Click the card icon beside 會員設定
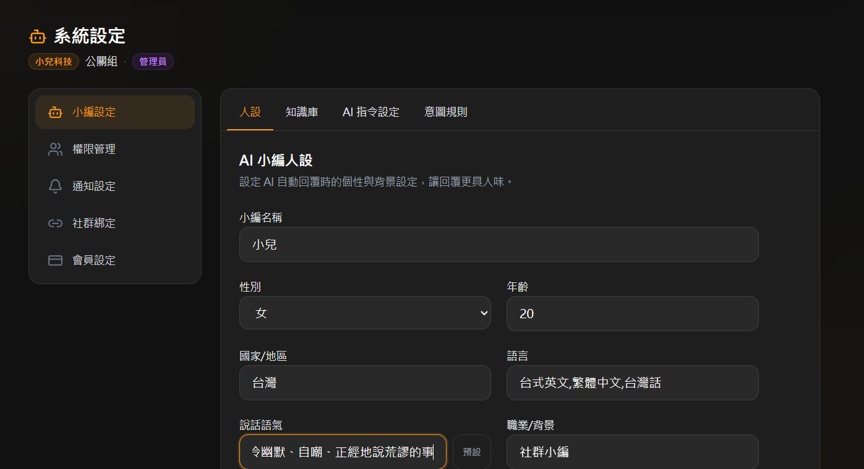864x469 pixels. pos(55,260)
